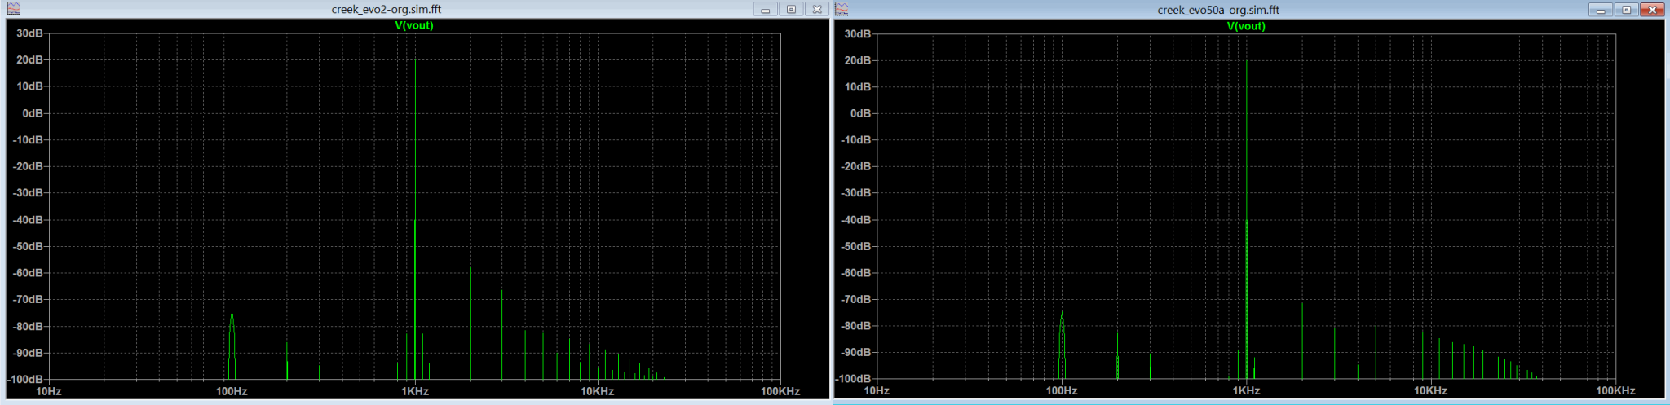1670x405 pixels.
Task: Click the -80dB axis label in the evo50a plot
Action: [x=856, y=325]
